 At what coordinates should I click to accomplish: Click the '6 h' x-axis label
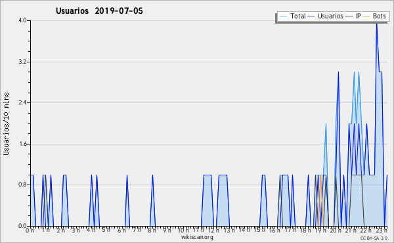[121, 230]
